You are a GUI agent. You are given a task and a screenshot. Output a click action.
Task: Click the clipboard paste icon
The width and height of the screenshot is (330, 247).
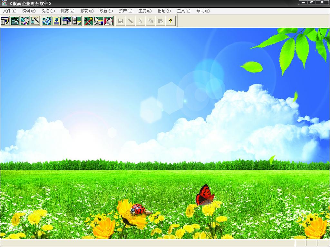pyautogui.click(x=160, y=21)
